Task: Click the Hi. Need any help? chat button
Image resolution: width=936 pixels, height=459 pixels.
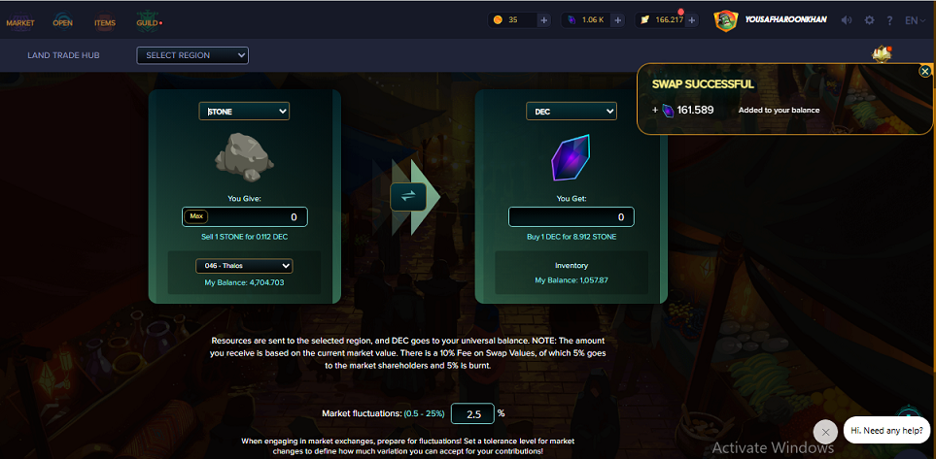Action: [887, 430]
